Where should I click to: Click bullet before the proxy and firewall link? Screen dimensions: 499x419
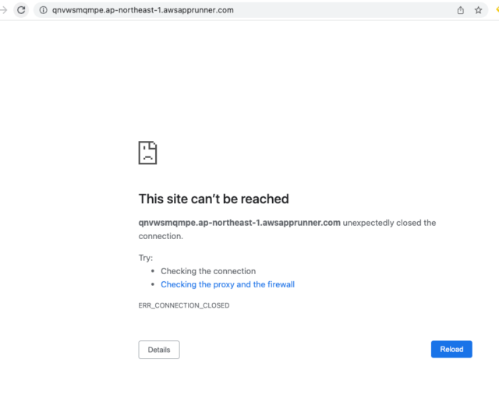153,284
